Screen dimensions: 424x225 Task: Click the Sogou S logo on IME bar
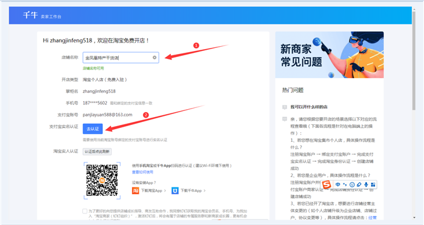326,184
